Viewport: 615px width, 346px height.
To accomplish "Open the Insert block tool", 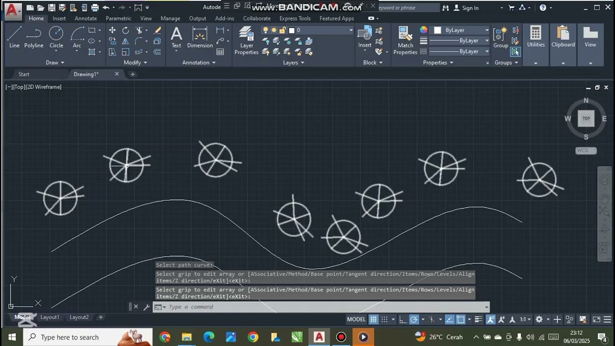I will tap(365, 37).
